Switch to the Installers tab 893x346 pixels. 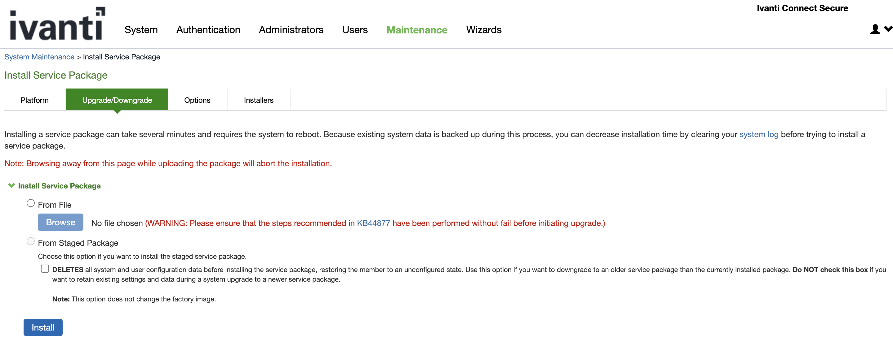coord(259,100)
